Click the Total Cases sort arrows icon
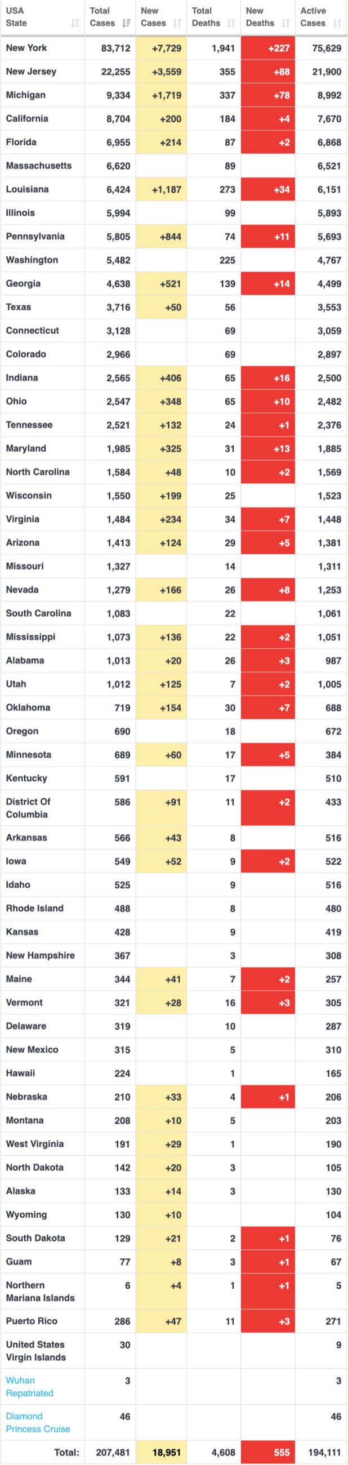This screenshot has height=1465, width=348. coord(126,23)
